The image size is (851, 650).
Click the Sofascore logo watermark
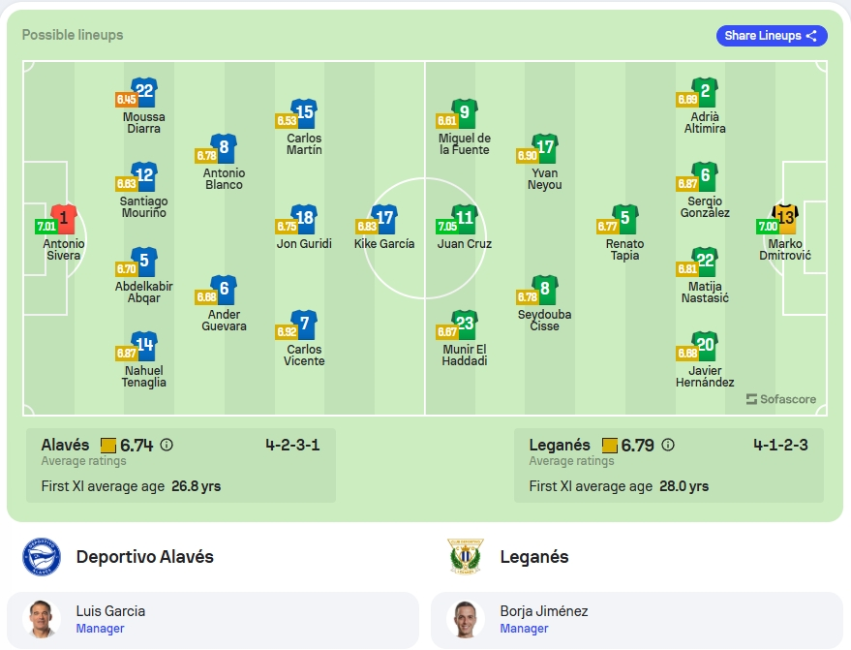click(781, 399)
